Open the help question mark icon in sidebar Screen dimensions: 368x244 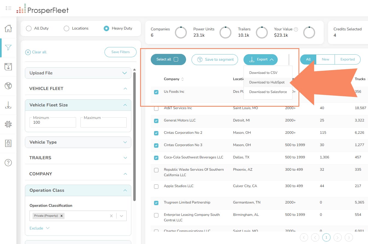(8, 163)
